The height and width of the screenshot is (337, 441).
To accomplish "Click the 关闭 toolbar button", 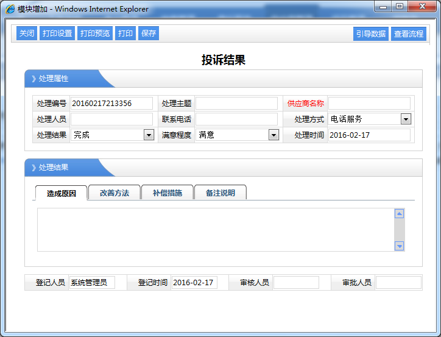I will (26, 34).
